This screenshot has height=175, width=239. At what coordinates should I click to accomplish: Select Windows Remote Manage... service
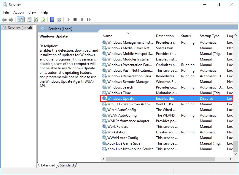click(x=167, y=81)
